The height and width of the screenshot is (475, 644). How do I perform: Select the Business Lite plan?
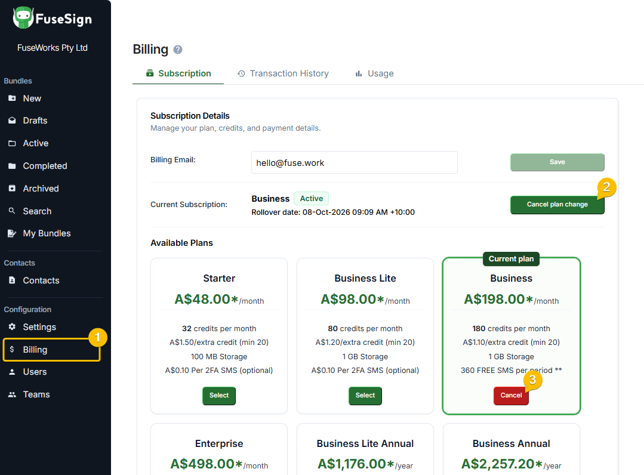pyautogui.click(x=365, y=396)
